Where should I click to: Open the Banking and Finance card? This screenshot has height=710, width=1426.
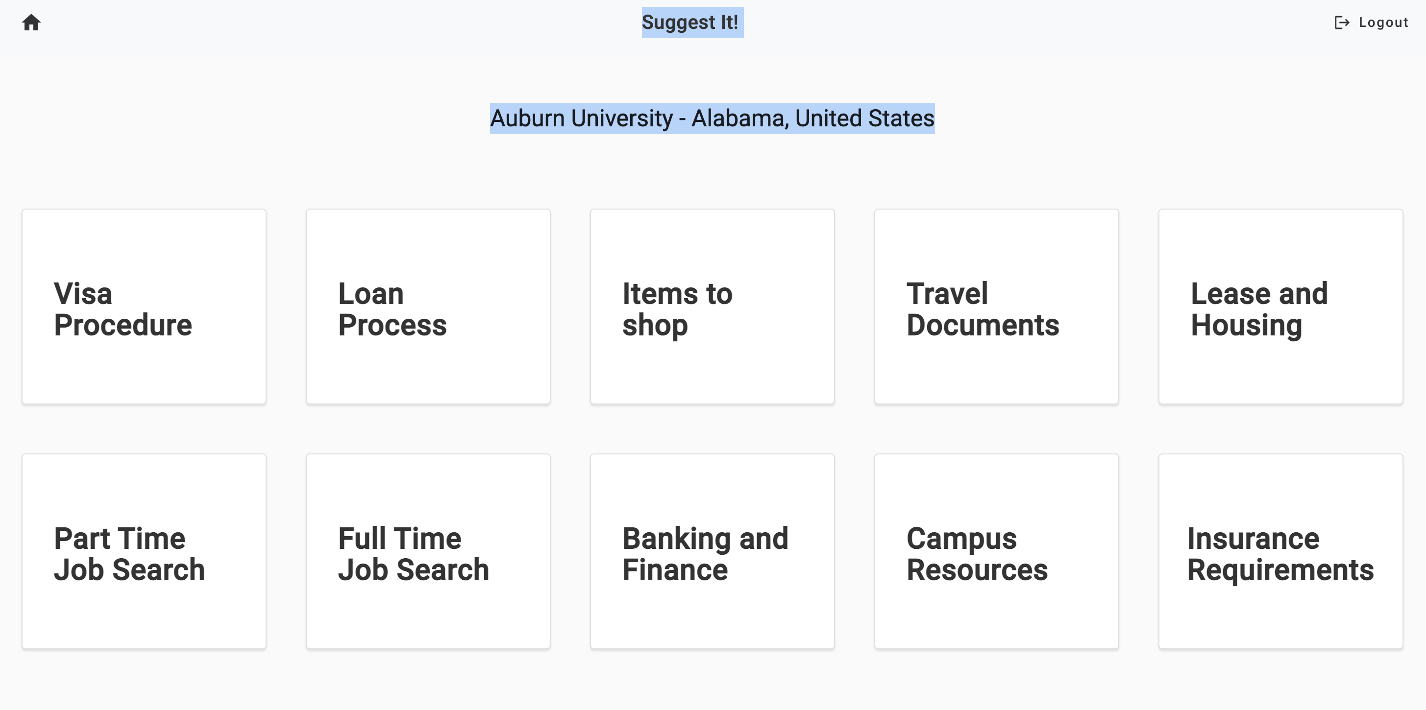[x=712, y=551]
